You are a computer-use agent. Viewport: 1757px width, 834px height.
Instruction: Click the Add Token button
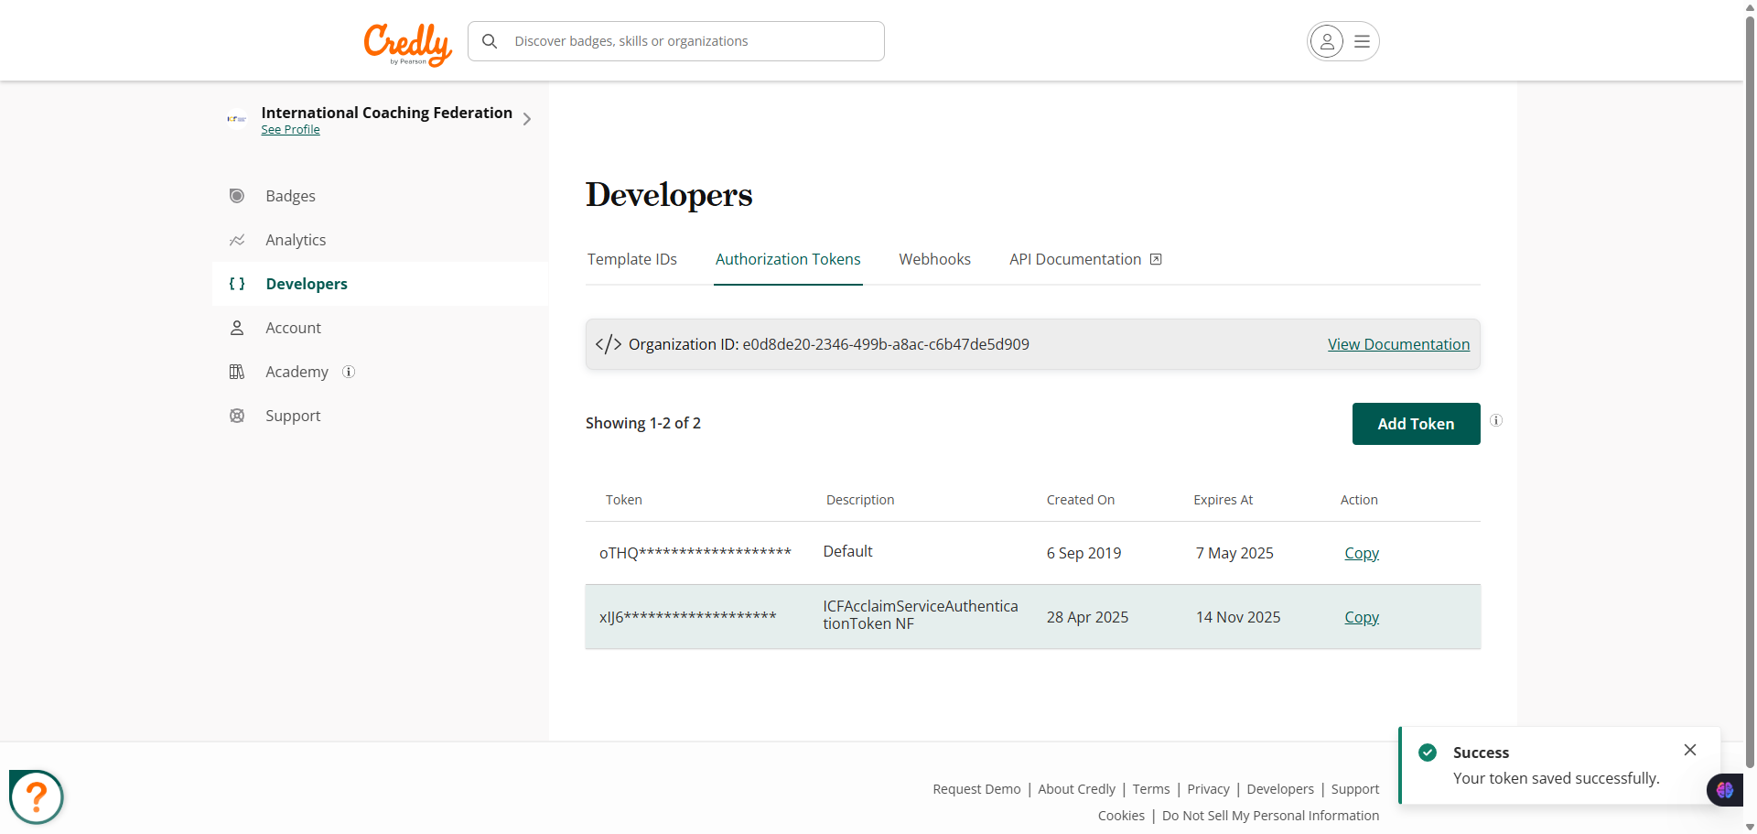coord(1416,424)
